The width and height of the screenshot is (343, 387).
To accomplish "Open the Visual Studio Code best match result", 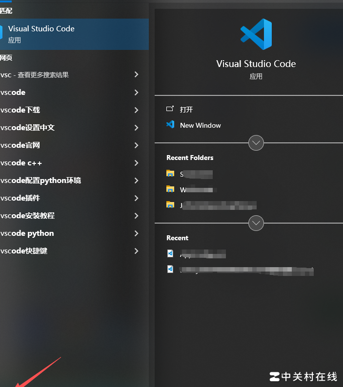I will pyautogui.click(x=73, y=34).
